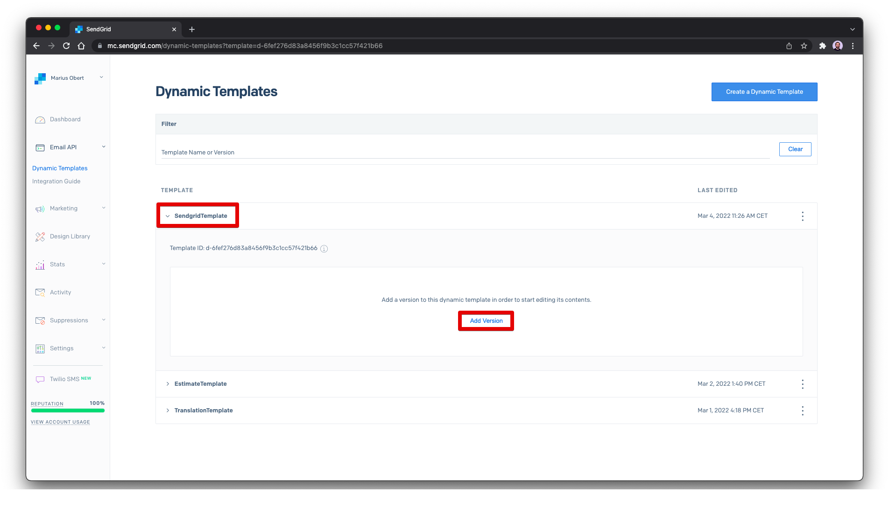Go to browser home page
Screen dimensions: 889x515
pos(81,46)
